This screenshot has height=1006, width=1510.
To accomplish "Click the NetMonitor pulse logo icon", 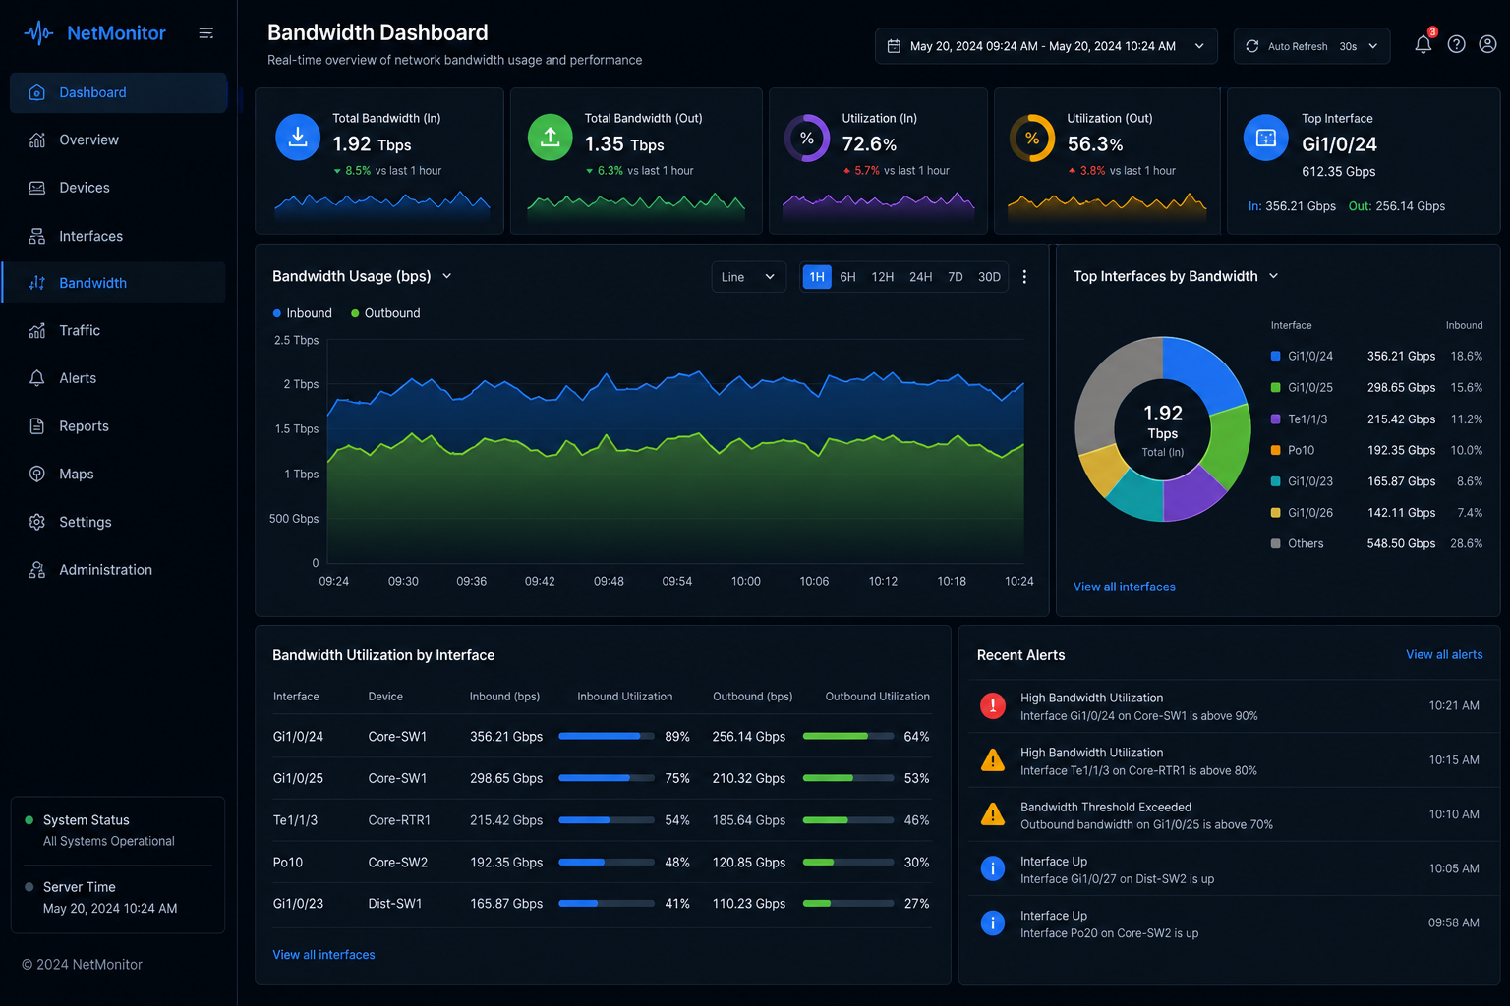I will pos(38,33).
